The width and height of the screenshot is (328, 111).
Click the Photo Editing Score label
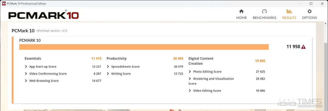[207, 71]
